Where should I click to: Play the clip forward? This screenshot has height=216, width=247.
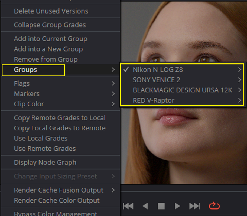177,206
